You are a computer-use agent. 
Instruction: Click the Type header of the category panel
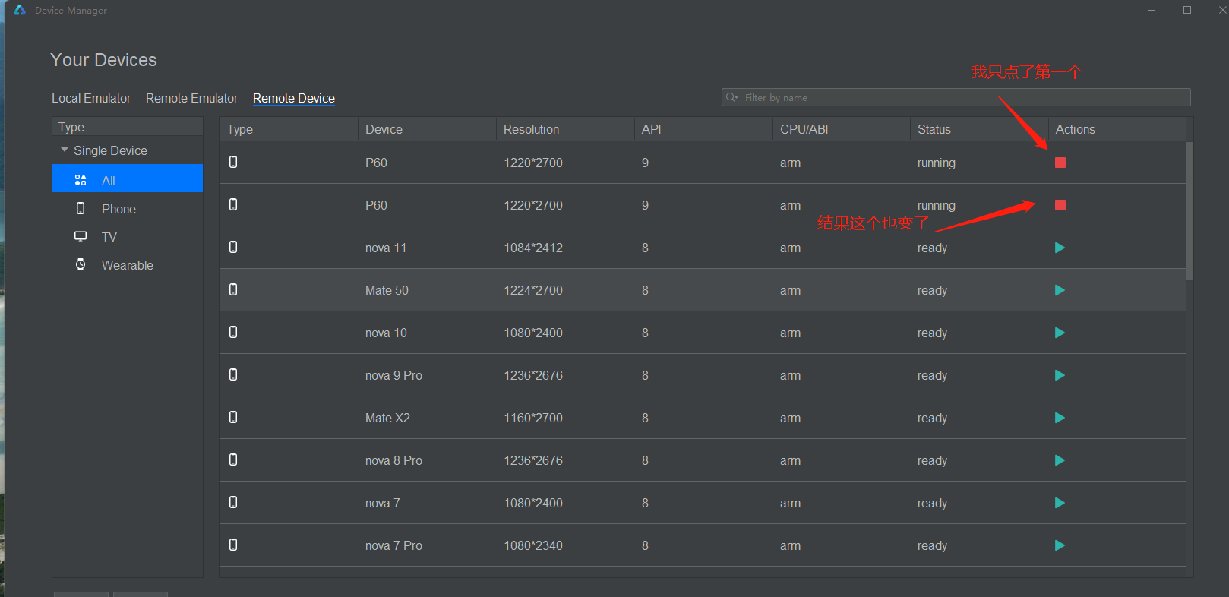click(128, 127)
